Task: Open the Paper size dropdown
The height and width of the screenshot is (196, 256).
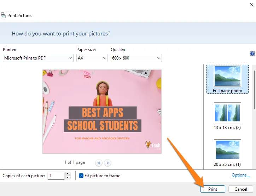Action: (x=92, y=58)
